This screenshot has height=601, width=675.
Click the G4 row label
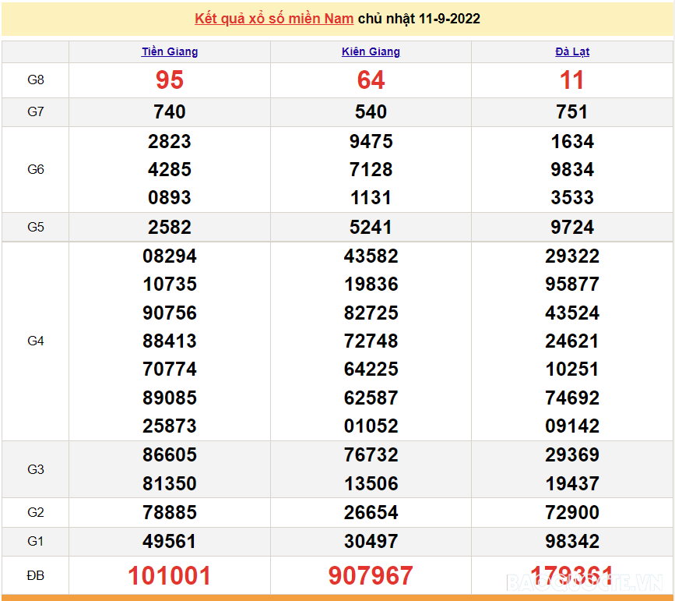tap(36, 341)
